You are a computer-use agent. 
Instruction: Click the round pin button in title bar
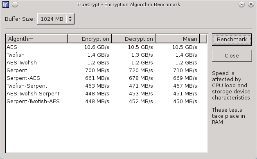15,4
